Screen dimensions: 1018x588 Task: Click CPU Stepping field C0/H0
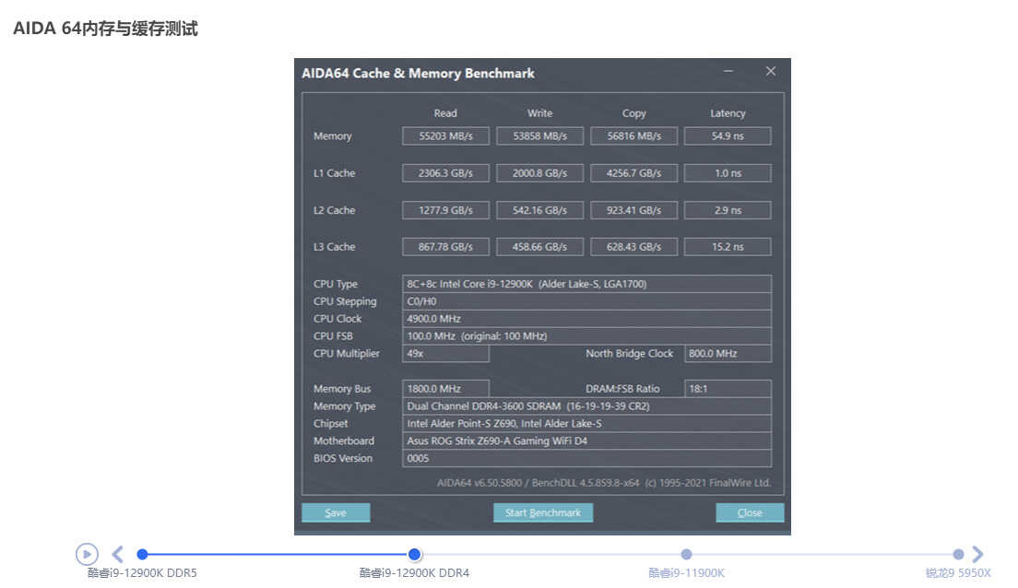pyautogui.click(x=586, y=301)
